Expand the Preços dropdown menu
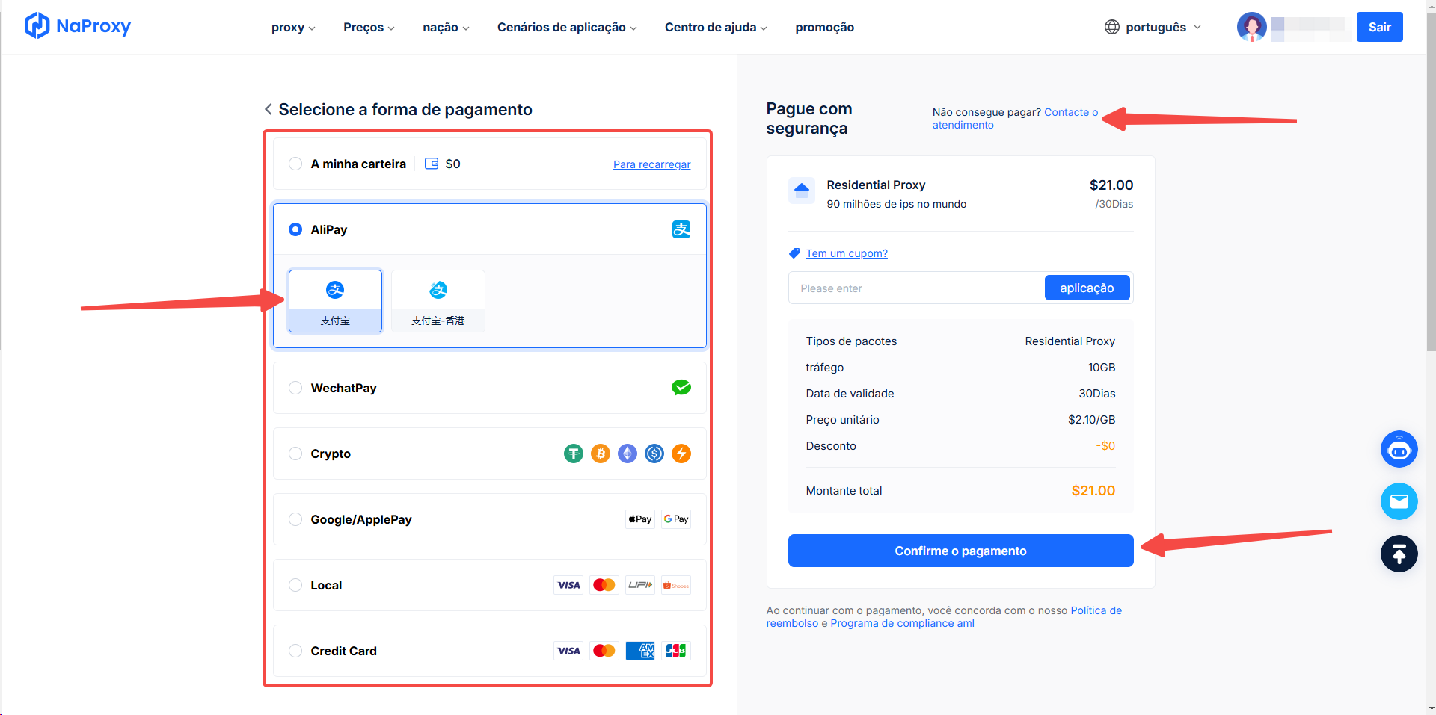This screenshot has height=715, width=1436. [x=369, y=27]
